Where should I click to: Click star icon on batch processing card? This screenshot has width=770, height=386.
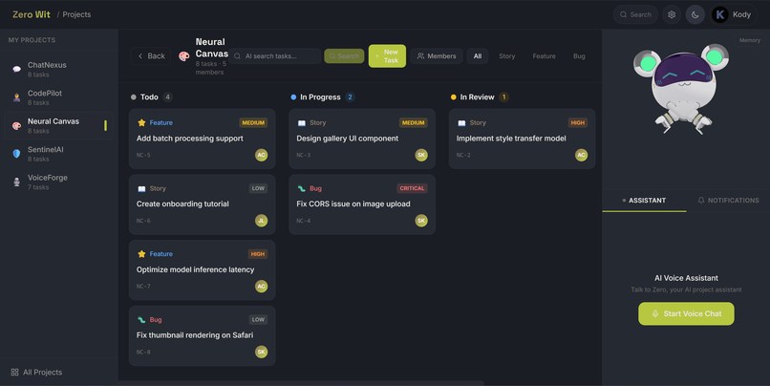coord(141,122)
